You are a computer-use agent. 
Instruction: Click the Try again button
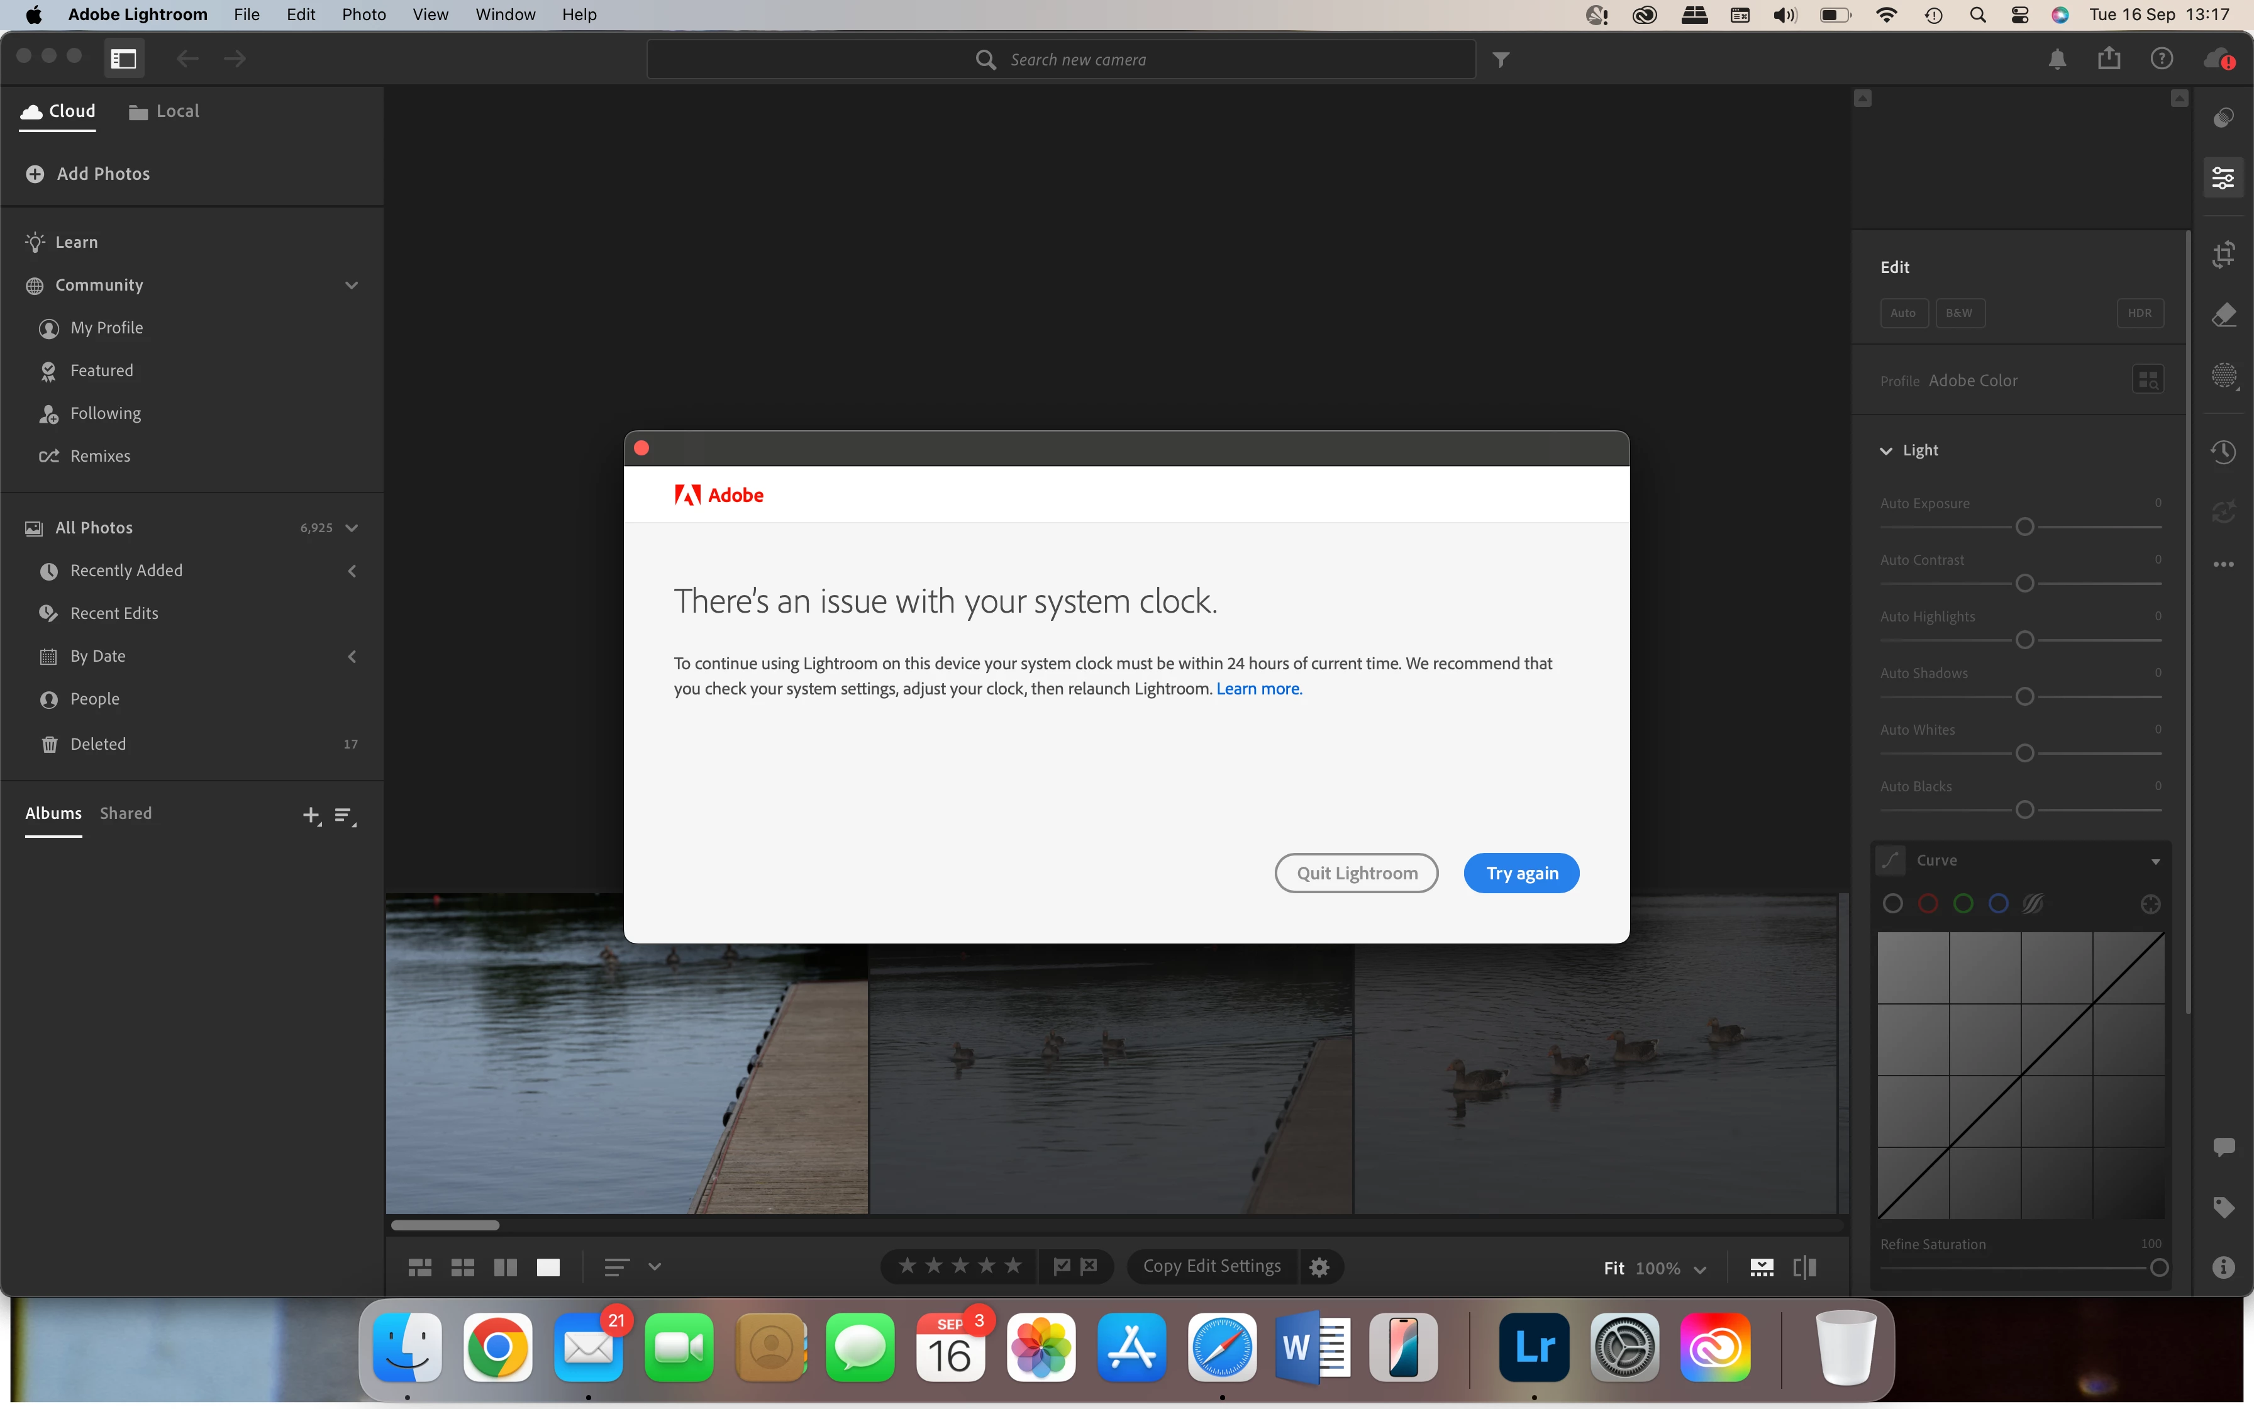click(1521, 873)
